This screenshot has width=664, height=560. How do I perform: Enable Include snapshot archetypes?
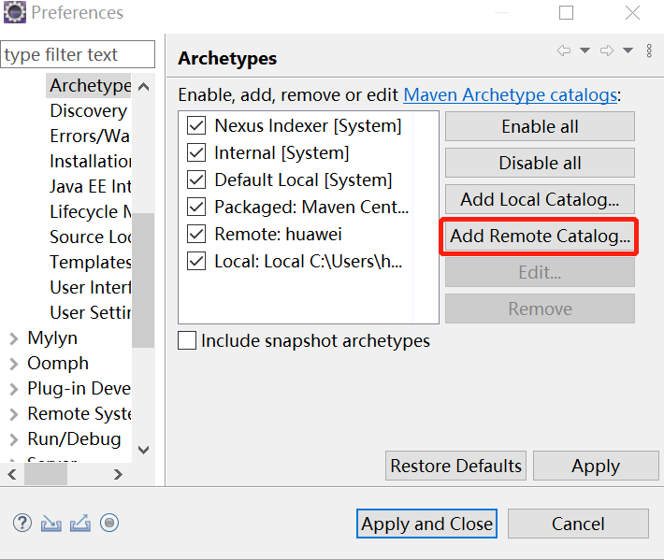(x=187, y=340)
